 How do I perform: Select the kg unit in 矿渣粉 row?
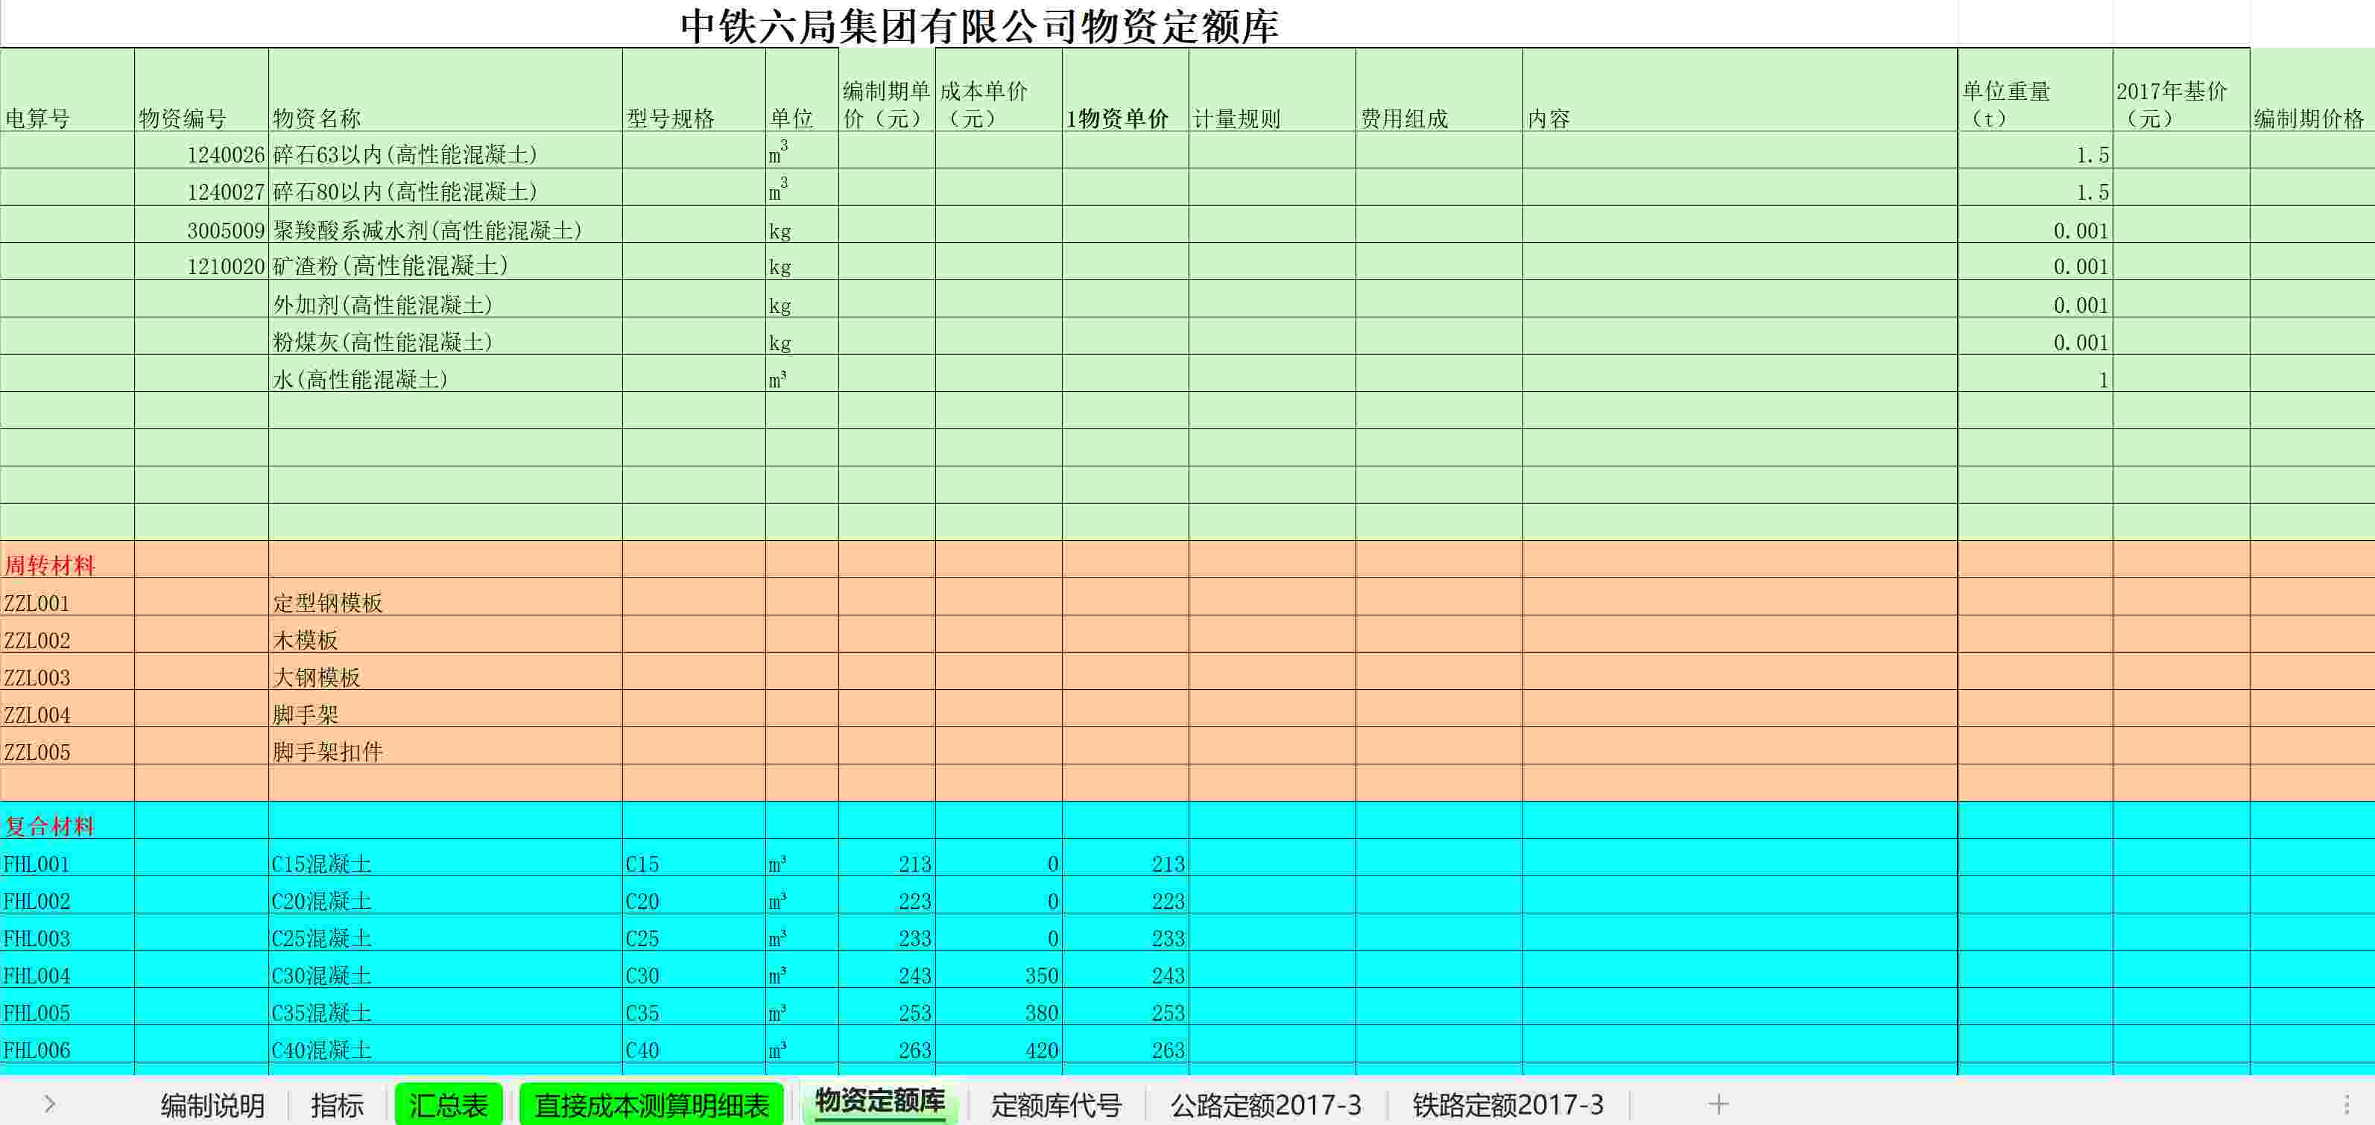[801, 262]
